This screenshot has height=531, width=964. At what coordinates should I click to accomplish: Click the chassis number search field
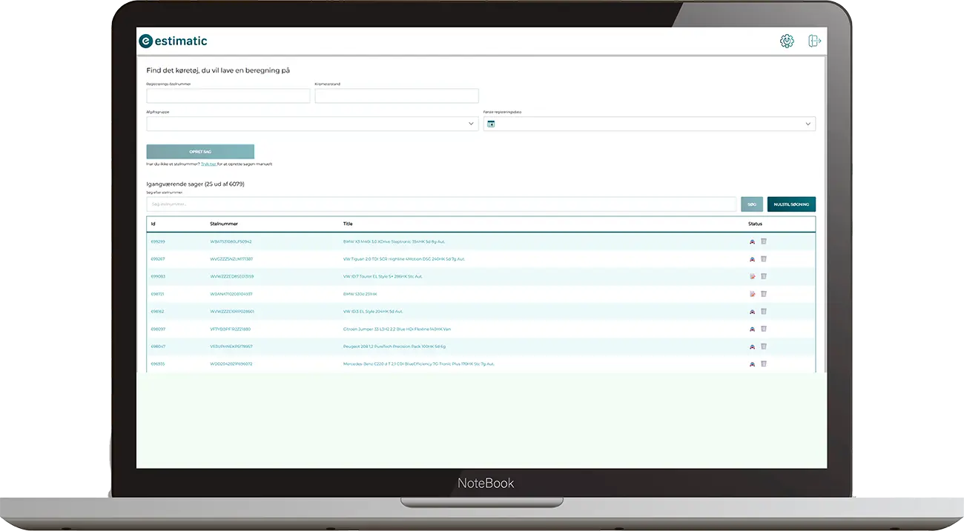click(441, 204)
